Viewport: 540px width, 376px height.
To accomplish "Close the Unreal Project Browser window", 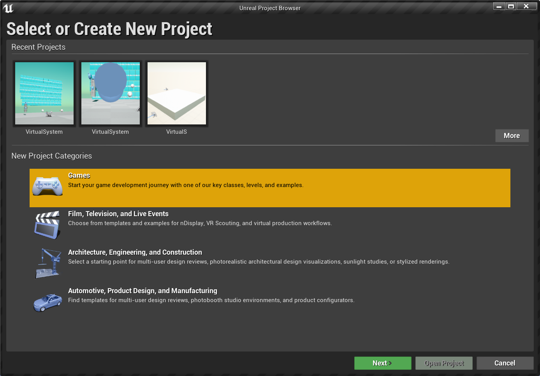I will tap(526, 6).
